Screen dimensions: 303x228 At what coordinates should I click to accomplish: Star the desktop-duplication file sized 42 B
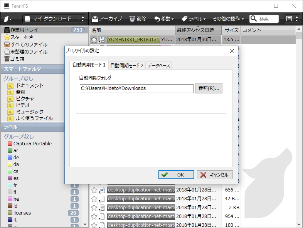coord(94,199)
